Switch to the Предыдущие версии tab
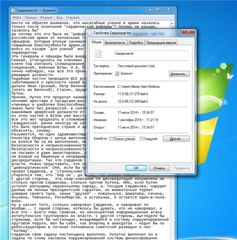The width and height of the screenshot is (237, 240). click(x=161, y=43)
